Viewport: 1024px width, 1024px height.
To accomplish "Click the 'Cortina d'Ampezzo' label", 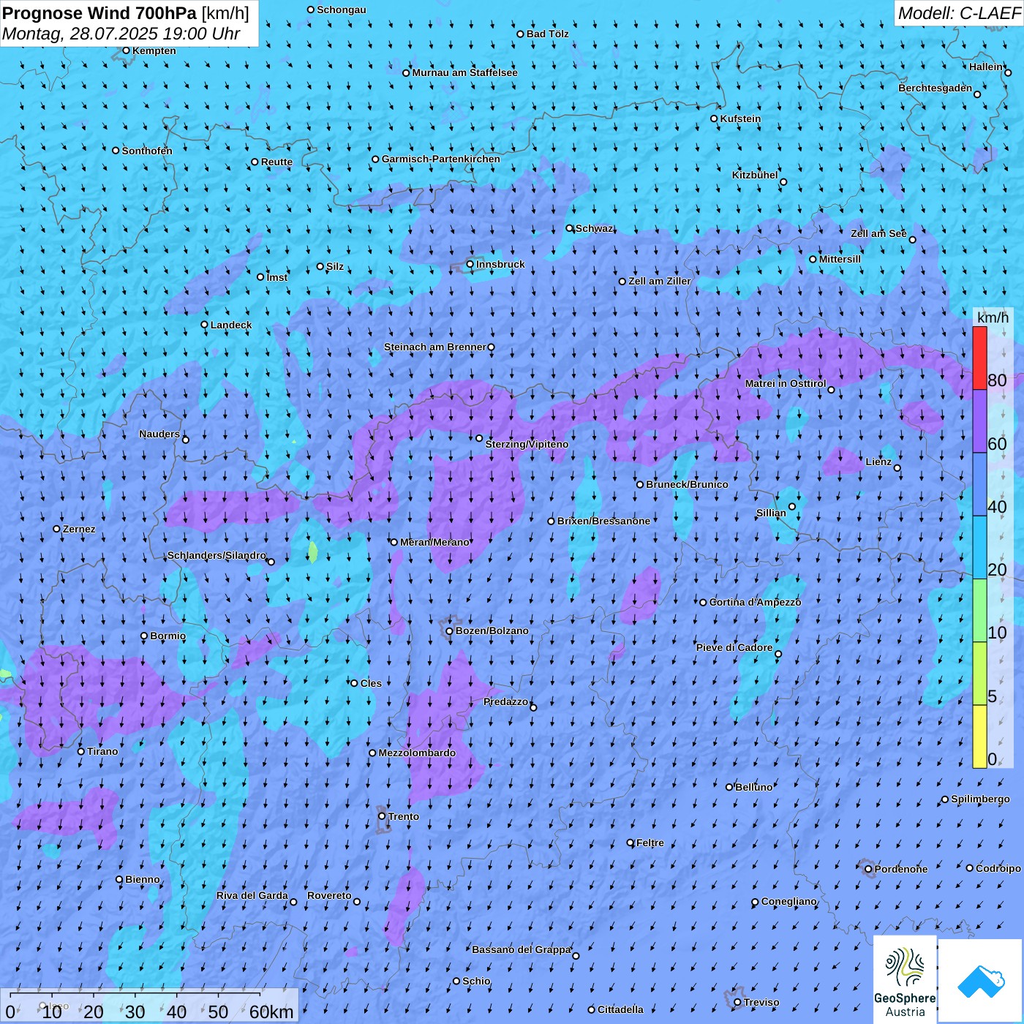I will 755,602.
